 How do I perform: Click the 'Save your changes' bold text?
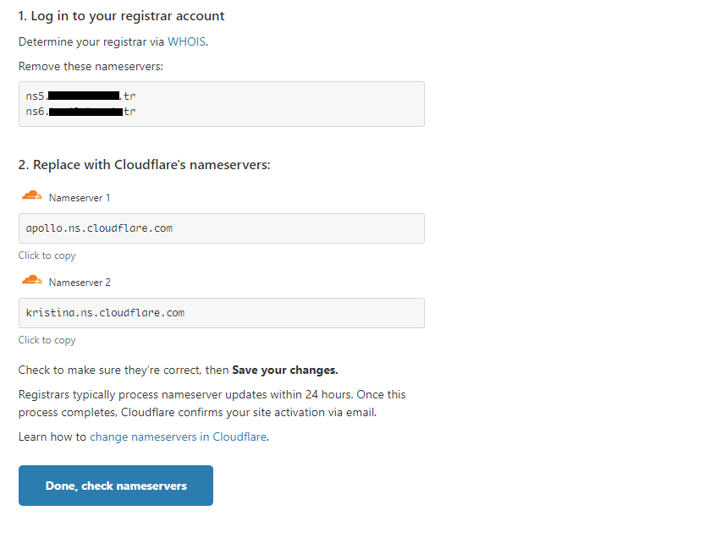[285, 370]
